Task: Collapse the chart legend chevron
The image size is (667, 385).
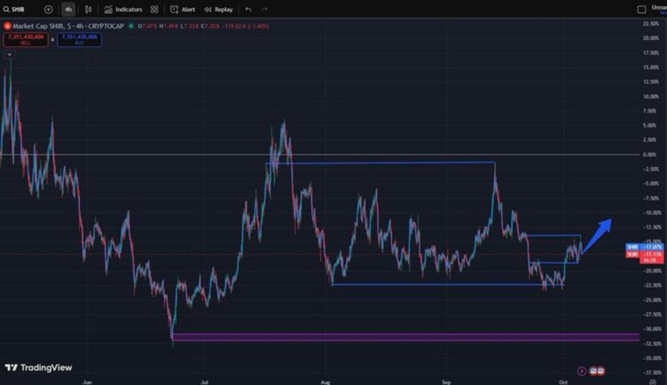Action: [x=10, y=54]
